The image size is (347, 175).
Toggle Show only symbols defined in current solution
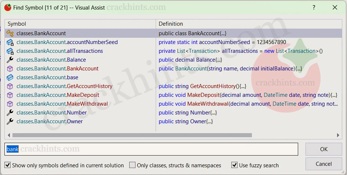tap(7, 165)
